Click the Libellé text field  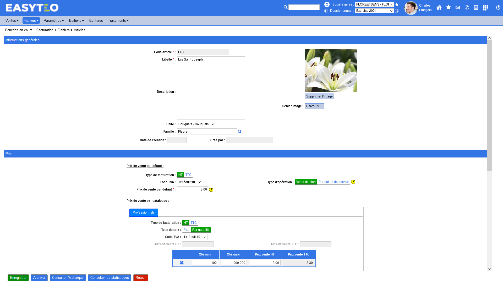(x=211, y=72)
